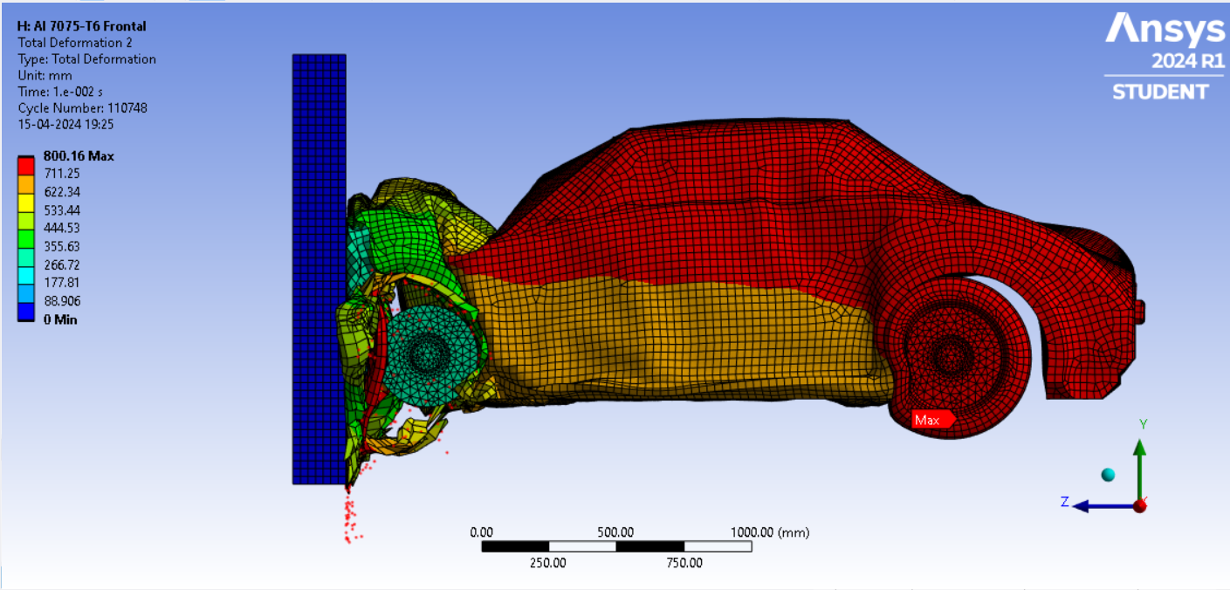Click the '266.72' legend value
Image resolution: width=1230 pixels, height=590 pixels.
61,265
